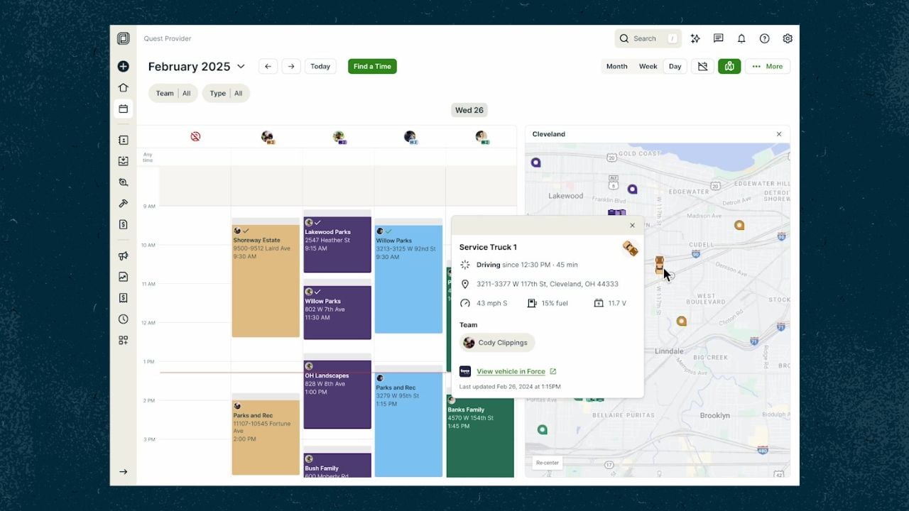Viewport: 909px width, 511px height.
Task: Open the More options menu
Action: tap(768, 67)
